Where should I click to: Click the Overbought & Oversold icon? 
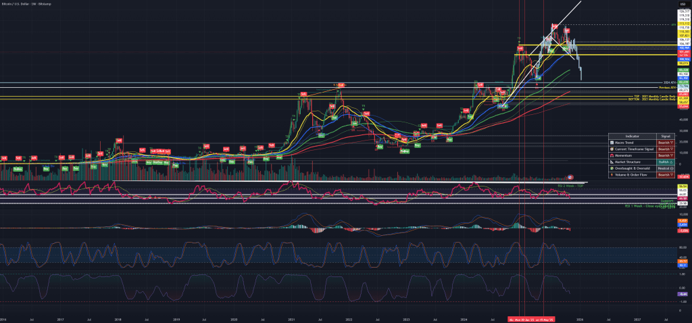(612, 168)
